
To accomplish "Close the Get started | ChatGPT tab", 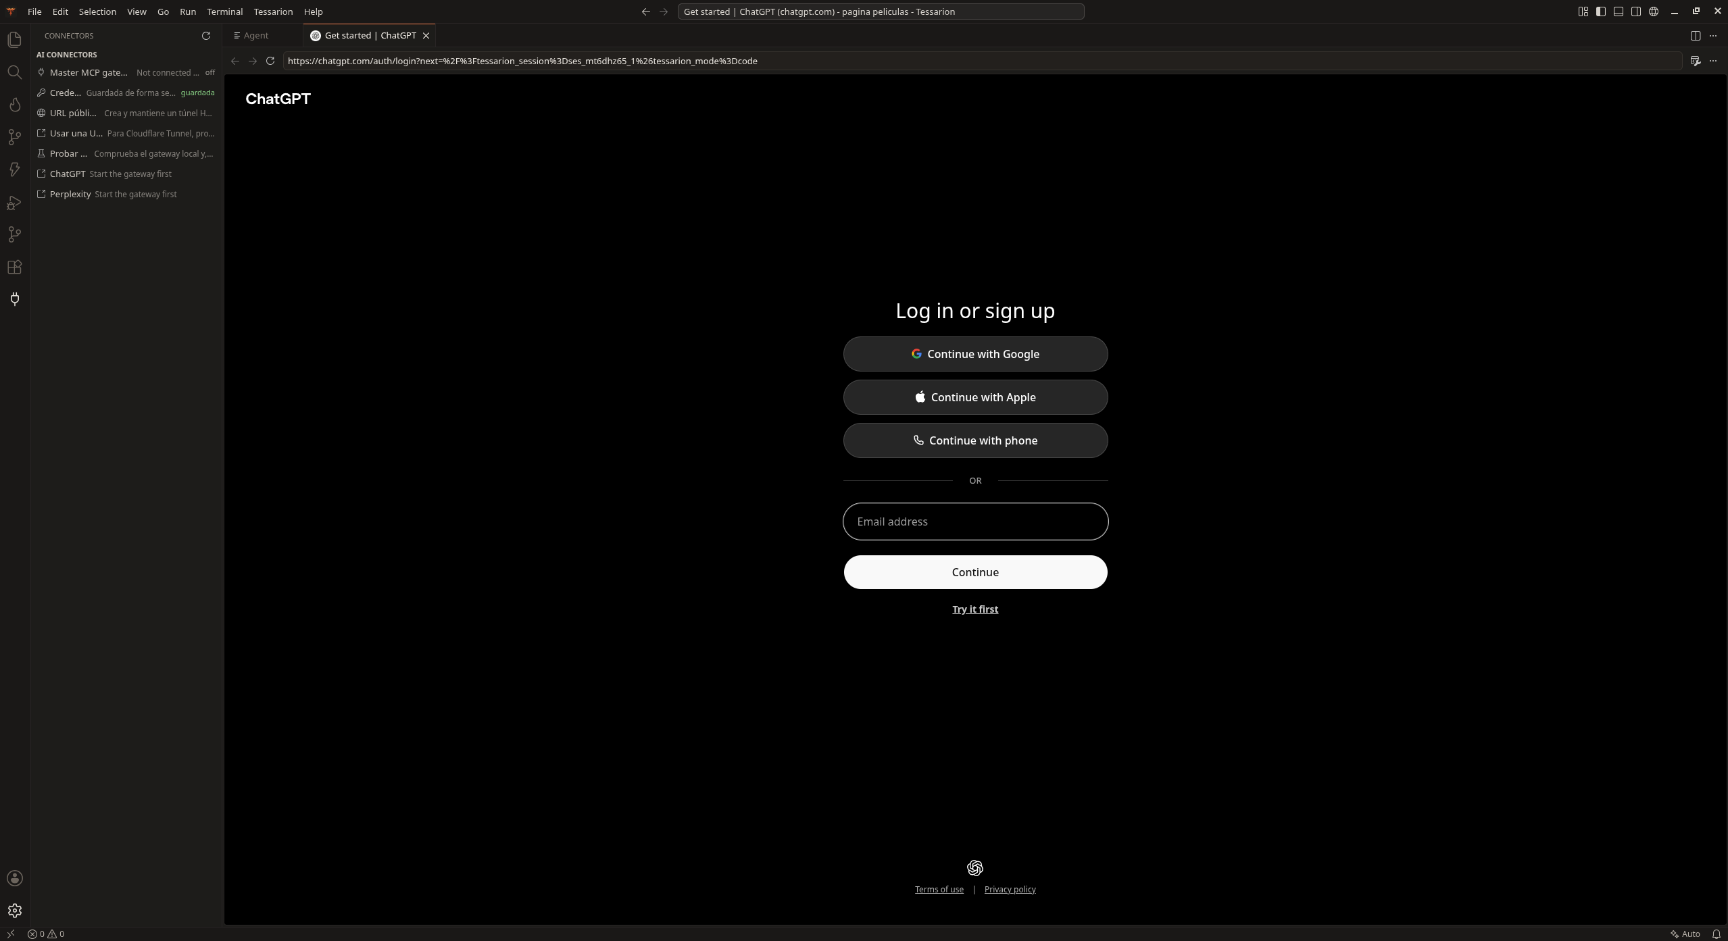I will click(426, 36).
